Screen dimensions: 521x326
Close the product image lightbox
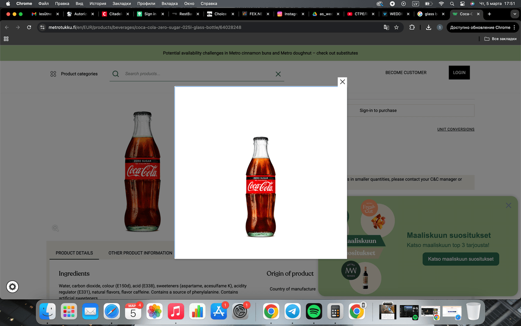coord(342,82)
